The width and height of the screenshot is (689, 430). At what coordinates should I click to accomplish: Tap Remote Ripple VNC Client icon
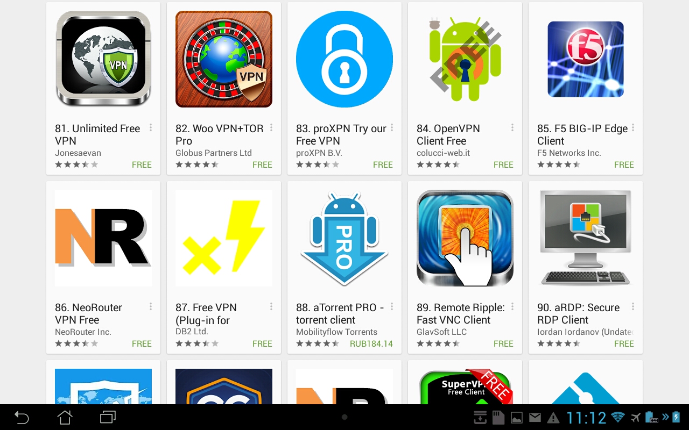tap(465, 238)
